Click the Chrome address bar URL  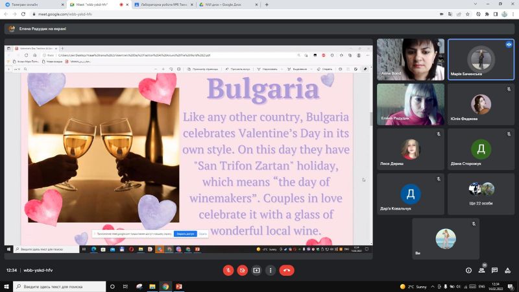(65, 14)
